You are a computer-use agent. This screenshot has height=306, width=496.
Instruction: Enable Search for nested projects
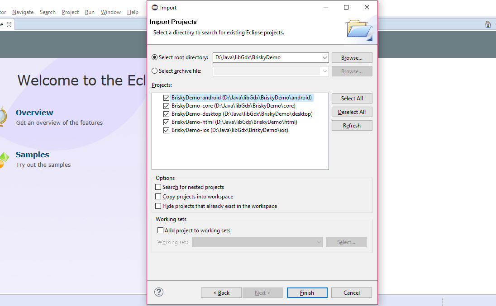click(x=158, y=187)
